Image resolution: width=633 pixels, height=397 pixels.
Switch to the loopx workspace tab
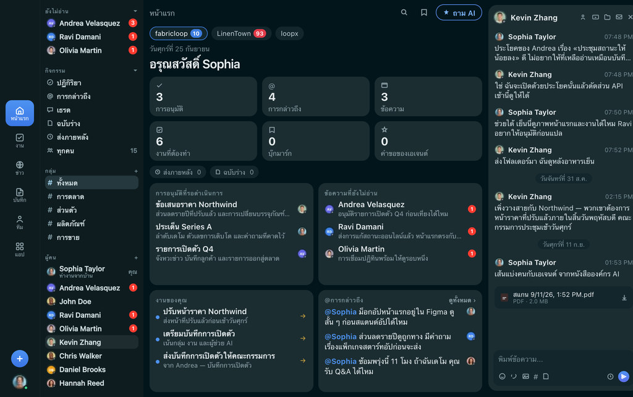289,33
